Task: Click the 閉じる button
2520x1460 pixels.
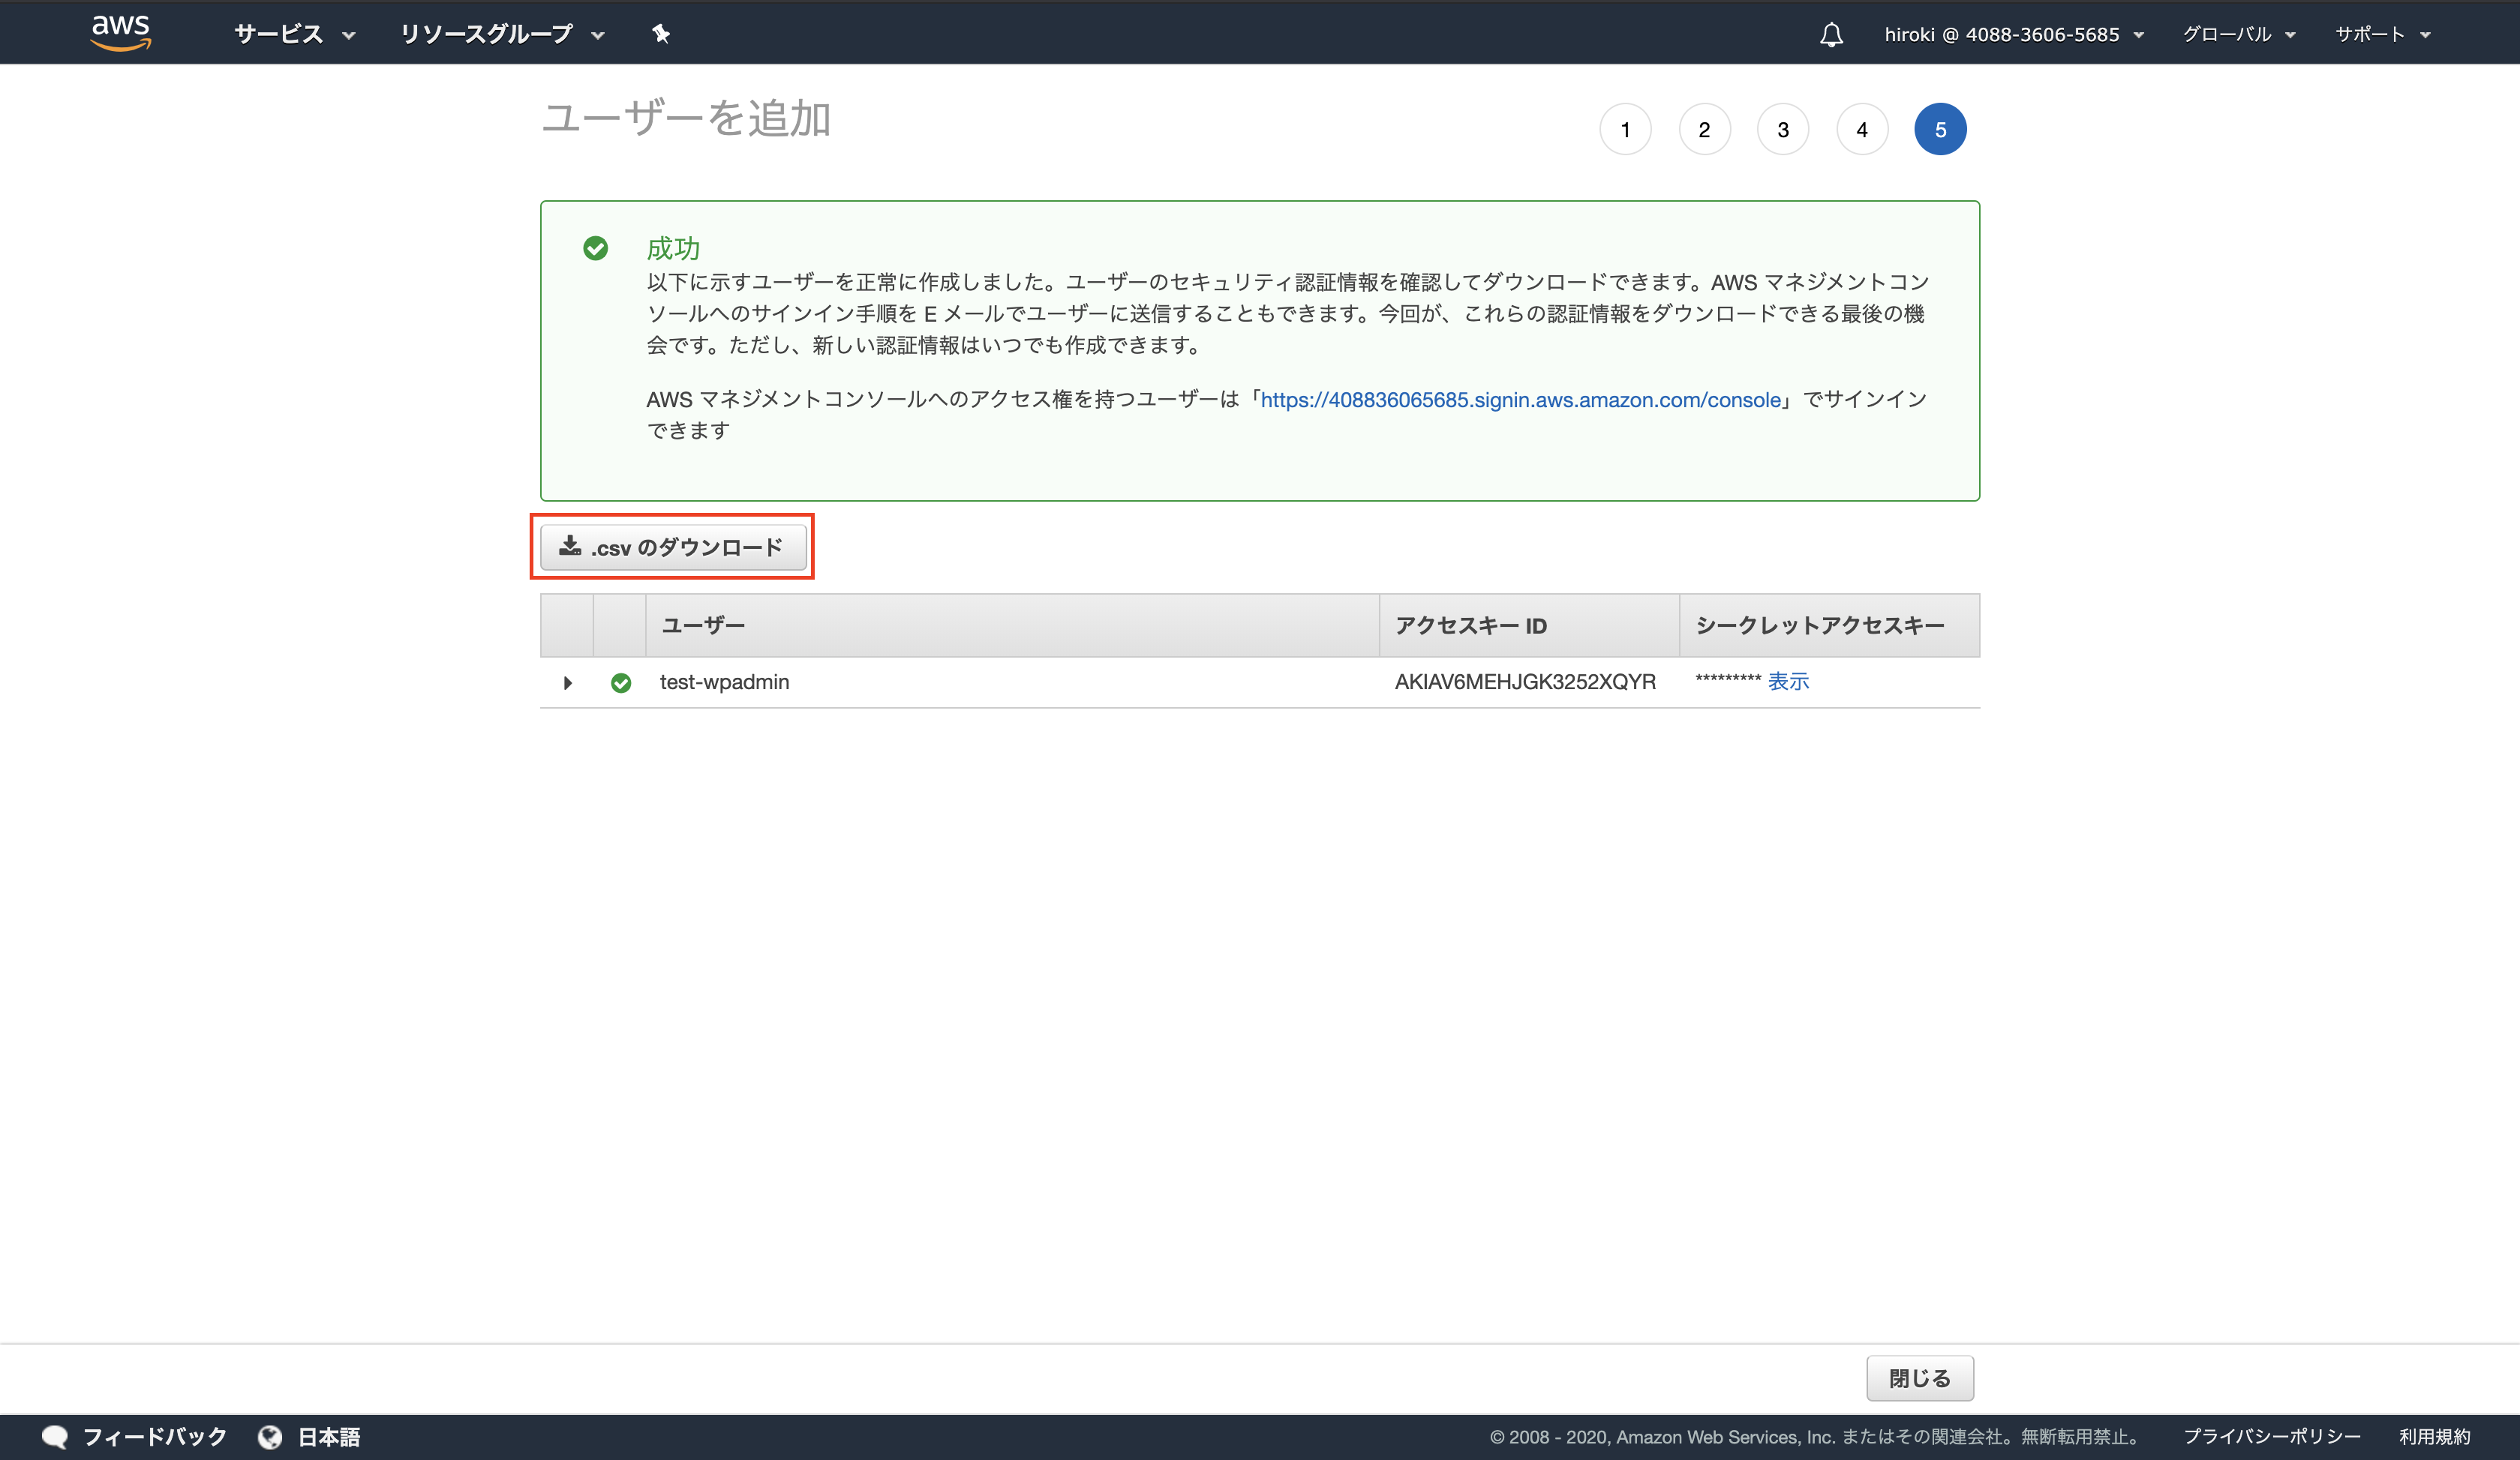Action: click(1919, 1378)
